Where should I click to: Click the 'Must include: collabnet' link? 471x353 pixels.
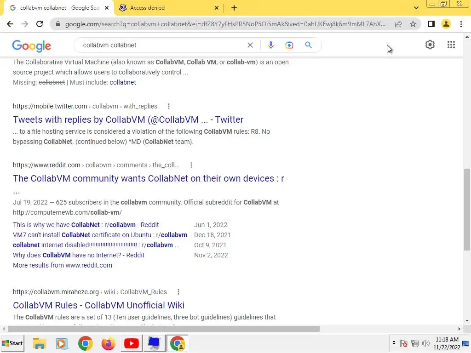click(122, 82)
